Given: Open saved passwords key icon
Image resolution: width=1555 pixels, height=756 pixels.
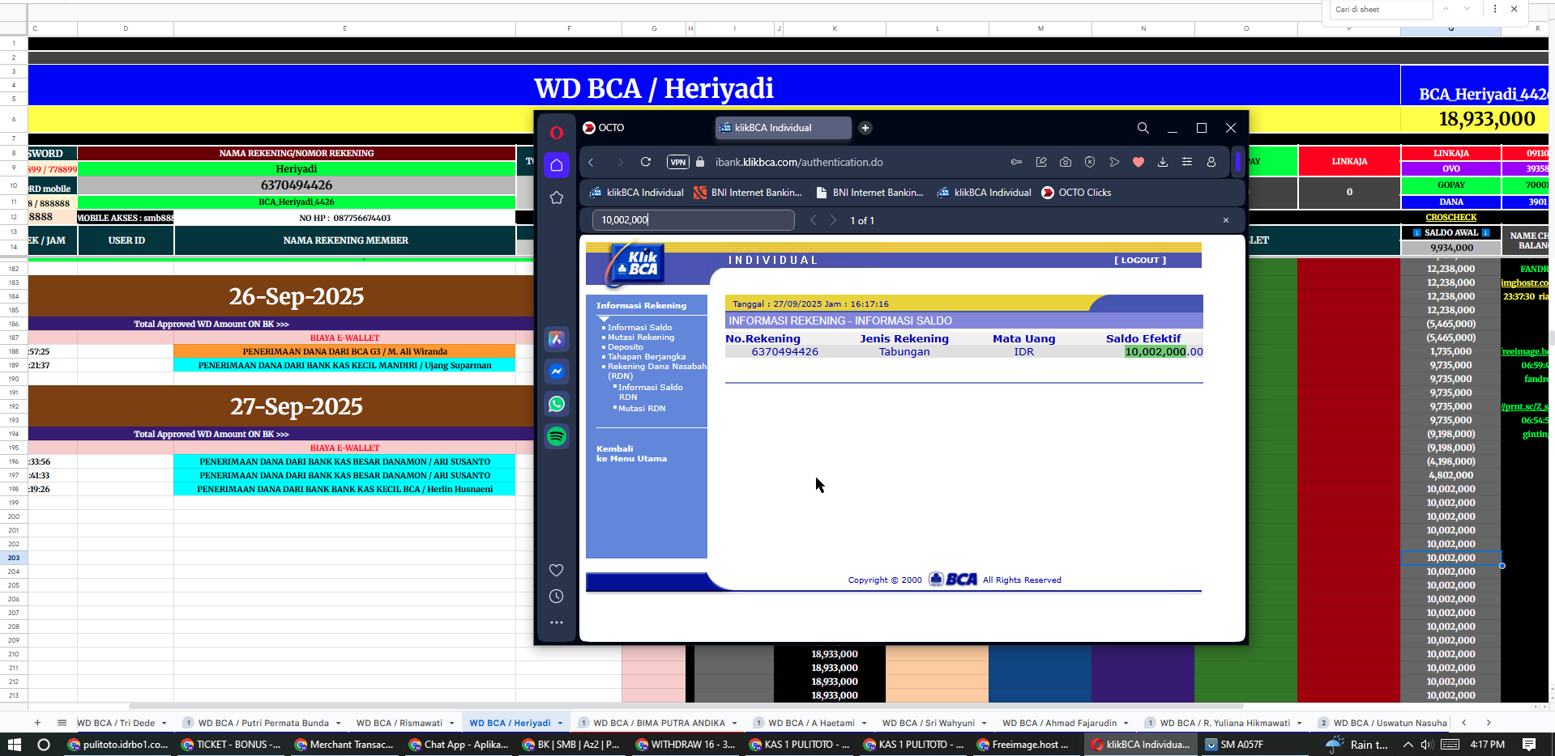Looking at the screenshot, I should [1016, 162].
